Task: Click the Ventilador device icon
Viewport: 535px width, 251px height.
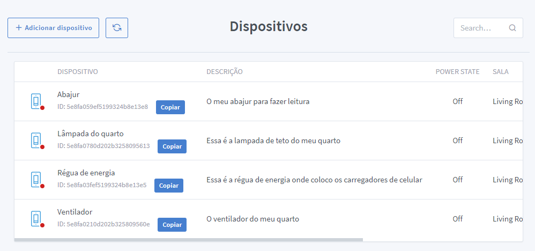Action: [x=36, y=219]
